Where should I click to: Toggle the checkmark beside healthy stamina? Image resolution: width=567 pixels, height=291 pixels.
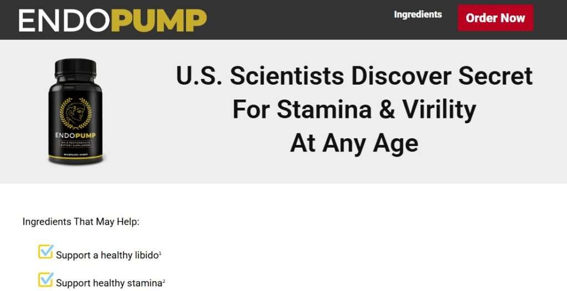pos(45,280)
